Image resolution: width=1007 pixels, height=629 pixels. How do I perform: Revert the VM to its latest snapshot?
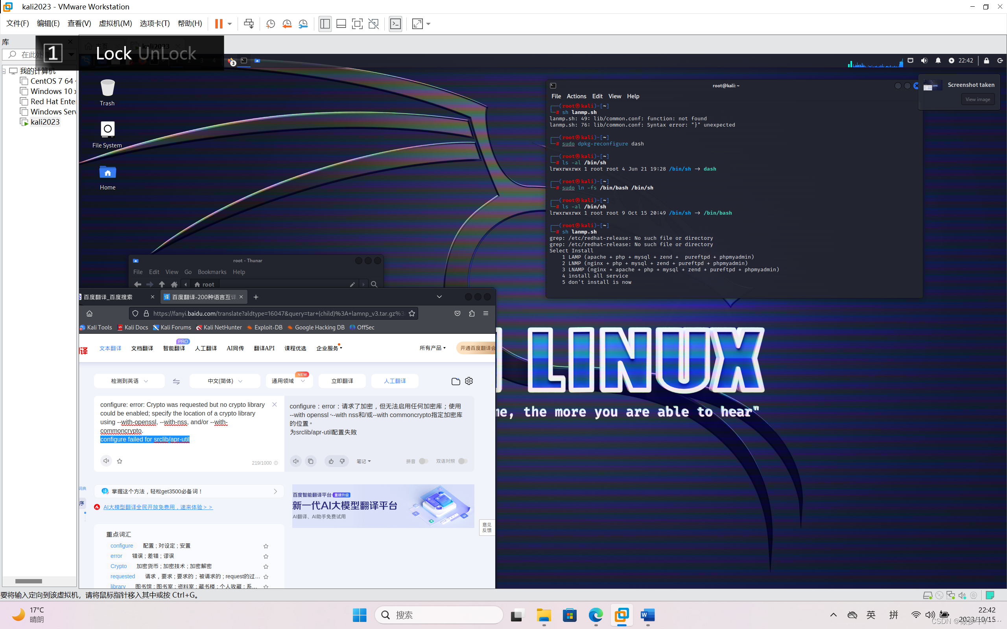[287, 24]
